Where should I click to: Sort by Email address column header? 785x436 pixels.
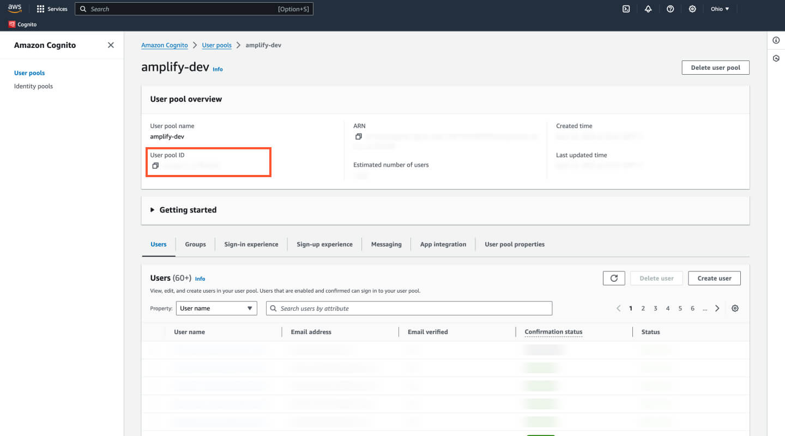311,332
